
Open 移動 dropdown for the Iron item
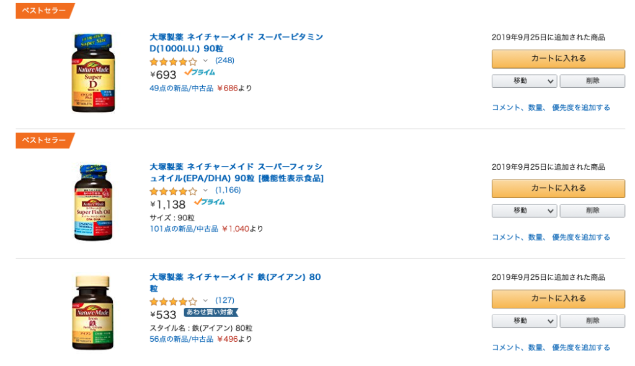525,321
